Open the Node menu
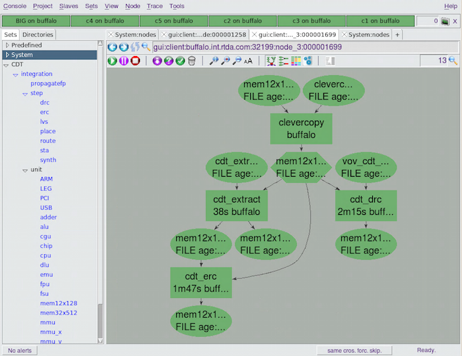 click(133, 6)
